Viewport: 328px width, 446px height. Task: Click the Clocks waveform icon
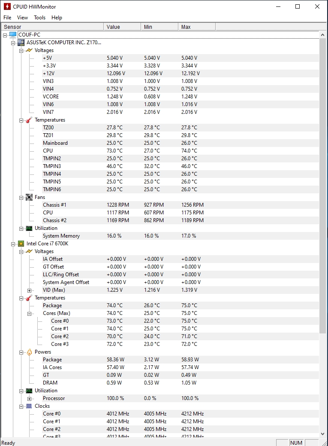(x=29, y=406)
